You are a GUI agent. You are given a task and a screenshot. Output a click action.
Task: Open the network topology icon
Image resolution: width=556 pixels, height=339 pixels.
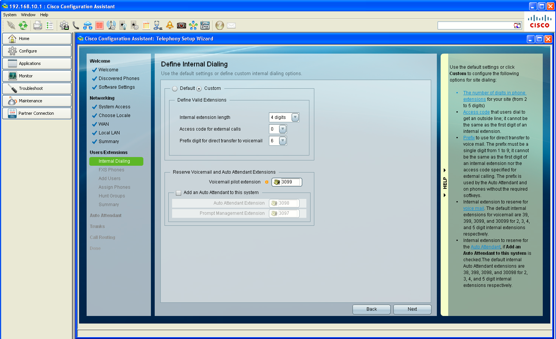193,25
